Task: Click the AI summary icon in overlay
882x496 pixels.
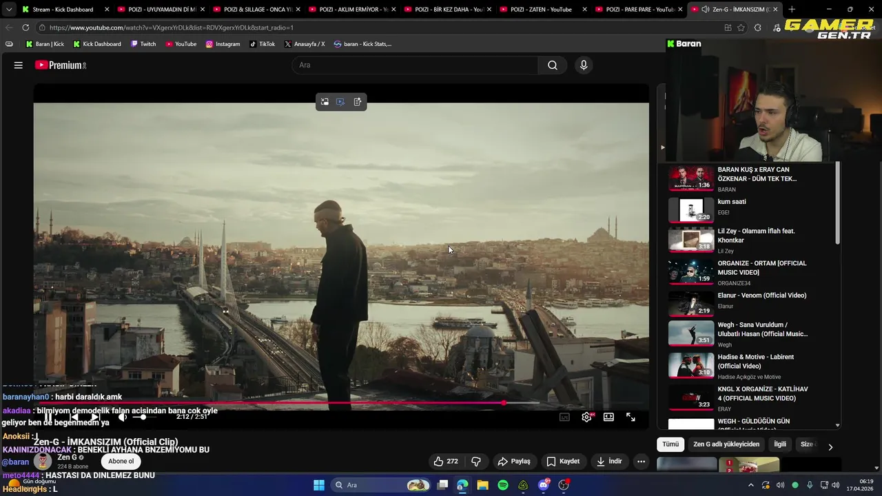Action: coord(357,102)
